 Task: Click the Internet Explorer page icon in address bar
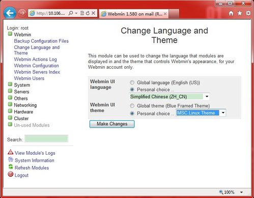tap(32, 13)
